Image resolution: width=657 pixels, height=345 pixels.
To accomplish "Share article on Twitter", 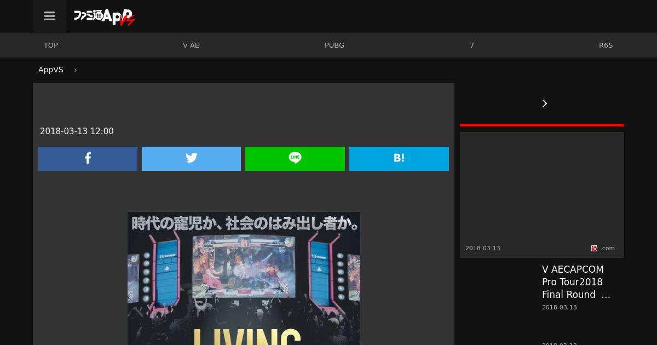I will (191, 159).
